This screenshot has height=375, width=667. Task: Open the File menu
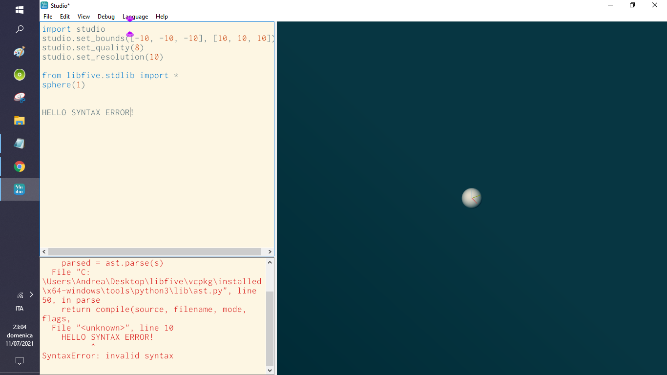pyautogui.click(x=47, y=16)
